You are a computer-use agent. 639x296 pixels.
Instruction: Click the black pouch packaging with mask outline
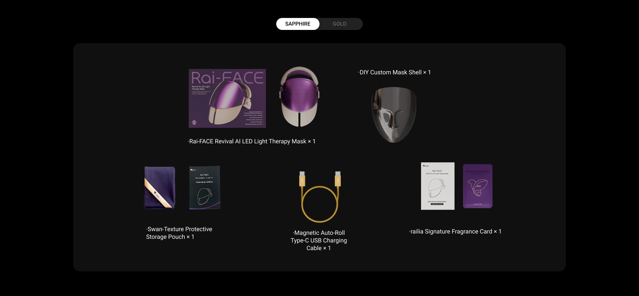click(x=205, y=188)
